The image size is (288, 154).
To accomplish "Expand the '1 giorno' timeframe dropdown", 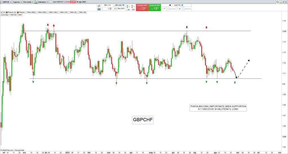I will click(17, 2).
